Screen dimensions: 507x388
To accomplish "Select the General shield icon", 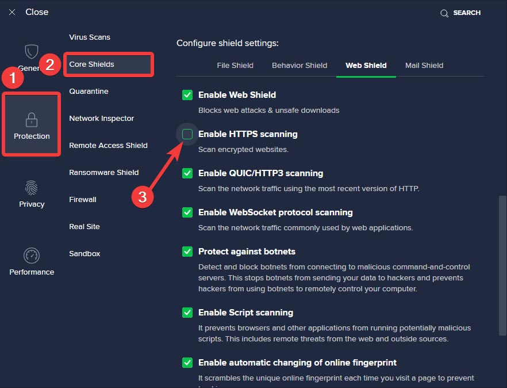I will pos(32,53).
